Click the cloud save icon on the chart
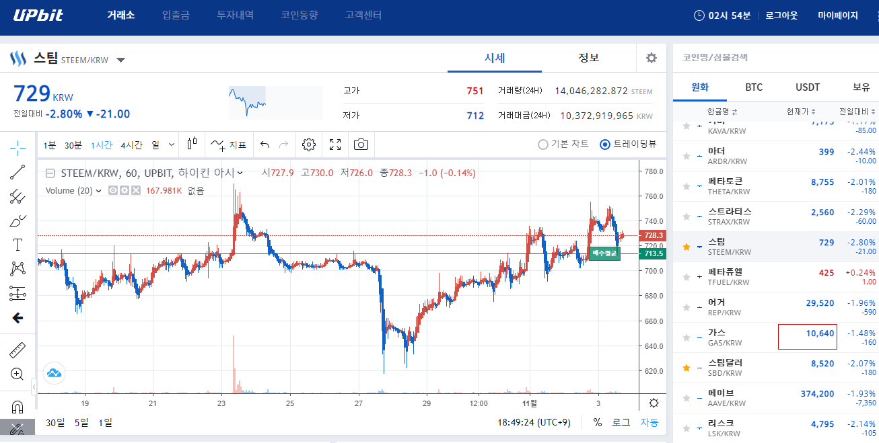 pos(53,372)
